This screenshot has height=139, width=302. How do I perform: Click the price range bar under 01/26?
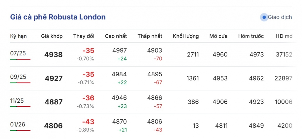click(20, 130)
